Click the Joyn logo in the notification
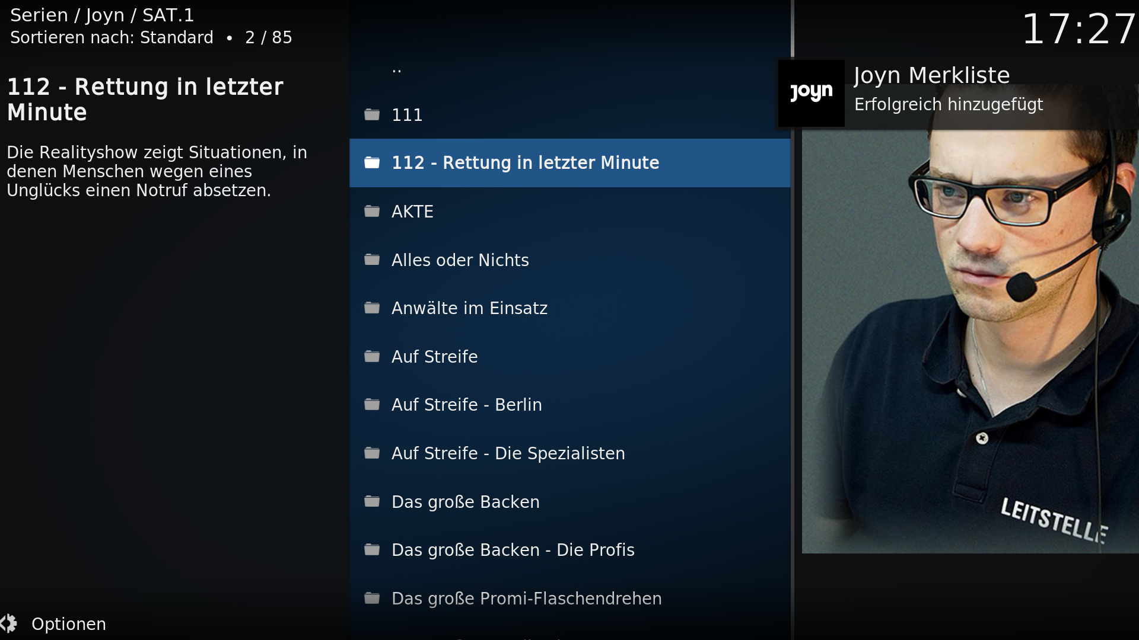This screenshot has width=1139, height=640. click(x=811, y=93)
